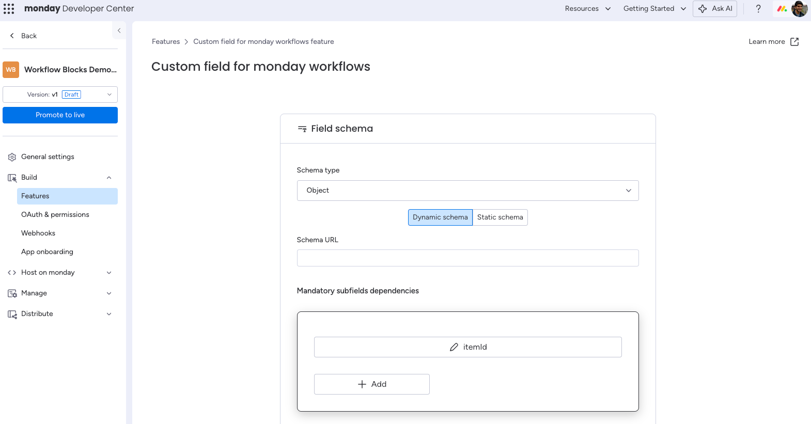Click the Distribute section icon

[x=12, y=314]
